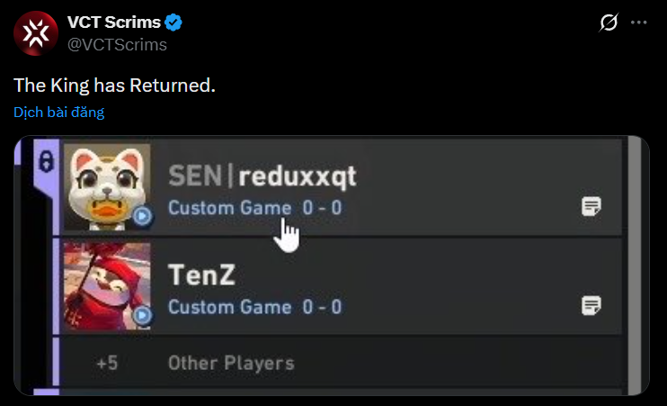This screenshot has height=406, width=667.
Task: Click the note icon beside TenZ
Action: pos(591,306)
